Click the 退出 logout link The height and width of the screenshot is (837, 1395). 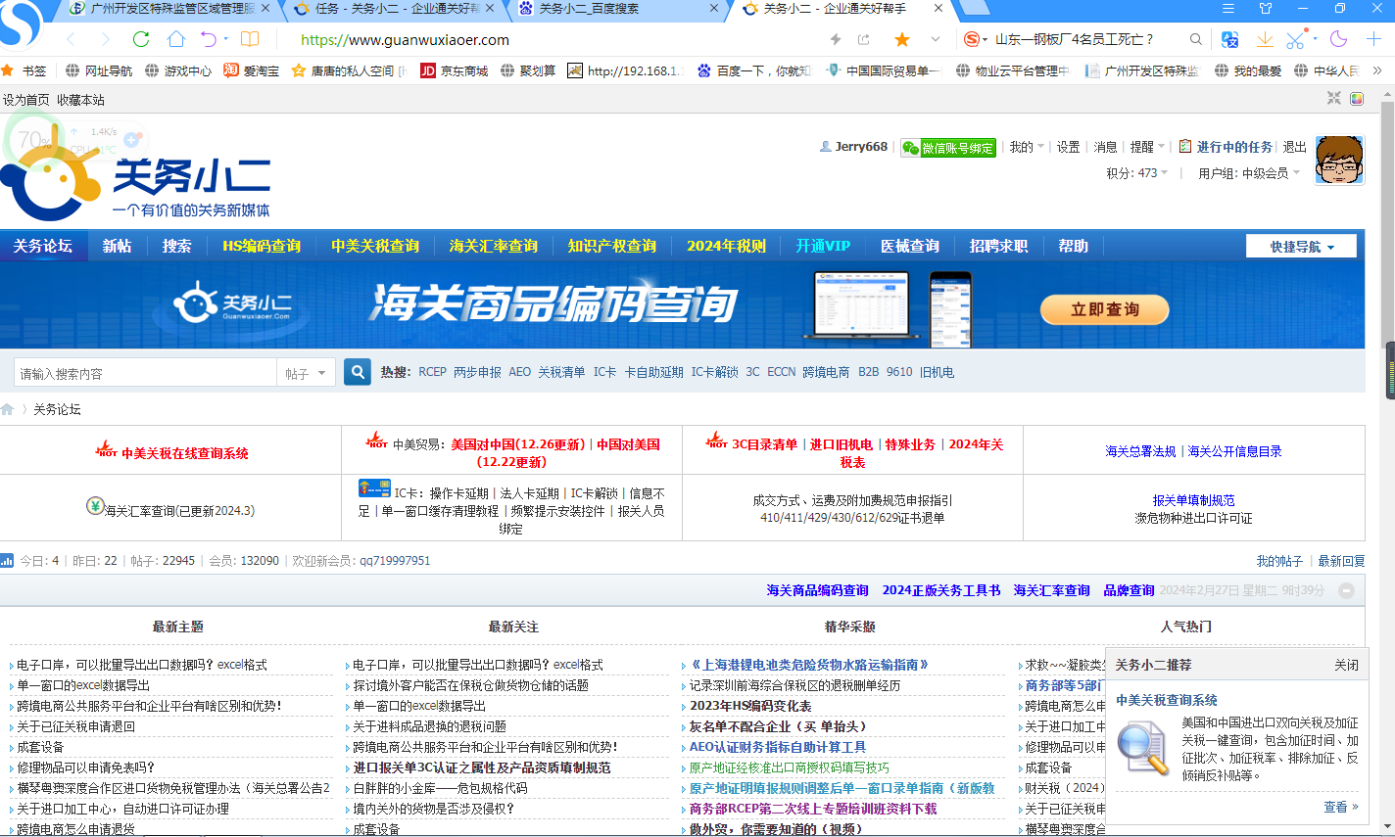click(x=1295, y=147)
